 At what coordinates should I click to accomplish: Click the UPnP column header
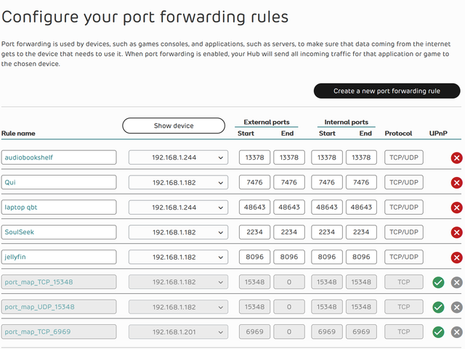pyautogui.click(x=438, y=134)
